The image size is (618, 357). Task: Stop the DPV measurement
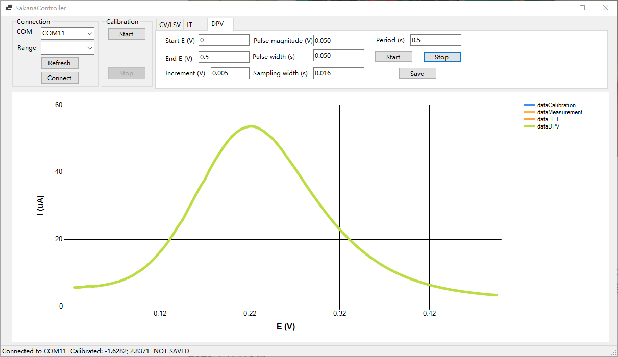click(x=442, y=57)
